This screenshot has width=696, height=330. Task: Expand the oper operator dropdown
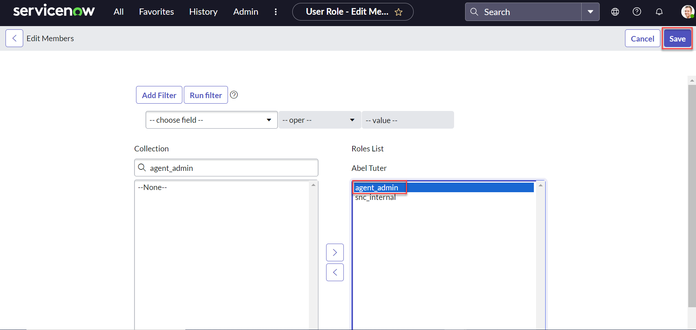[319, 120]
